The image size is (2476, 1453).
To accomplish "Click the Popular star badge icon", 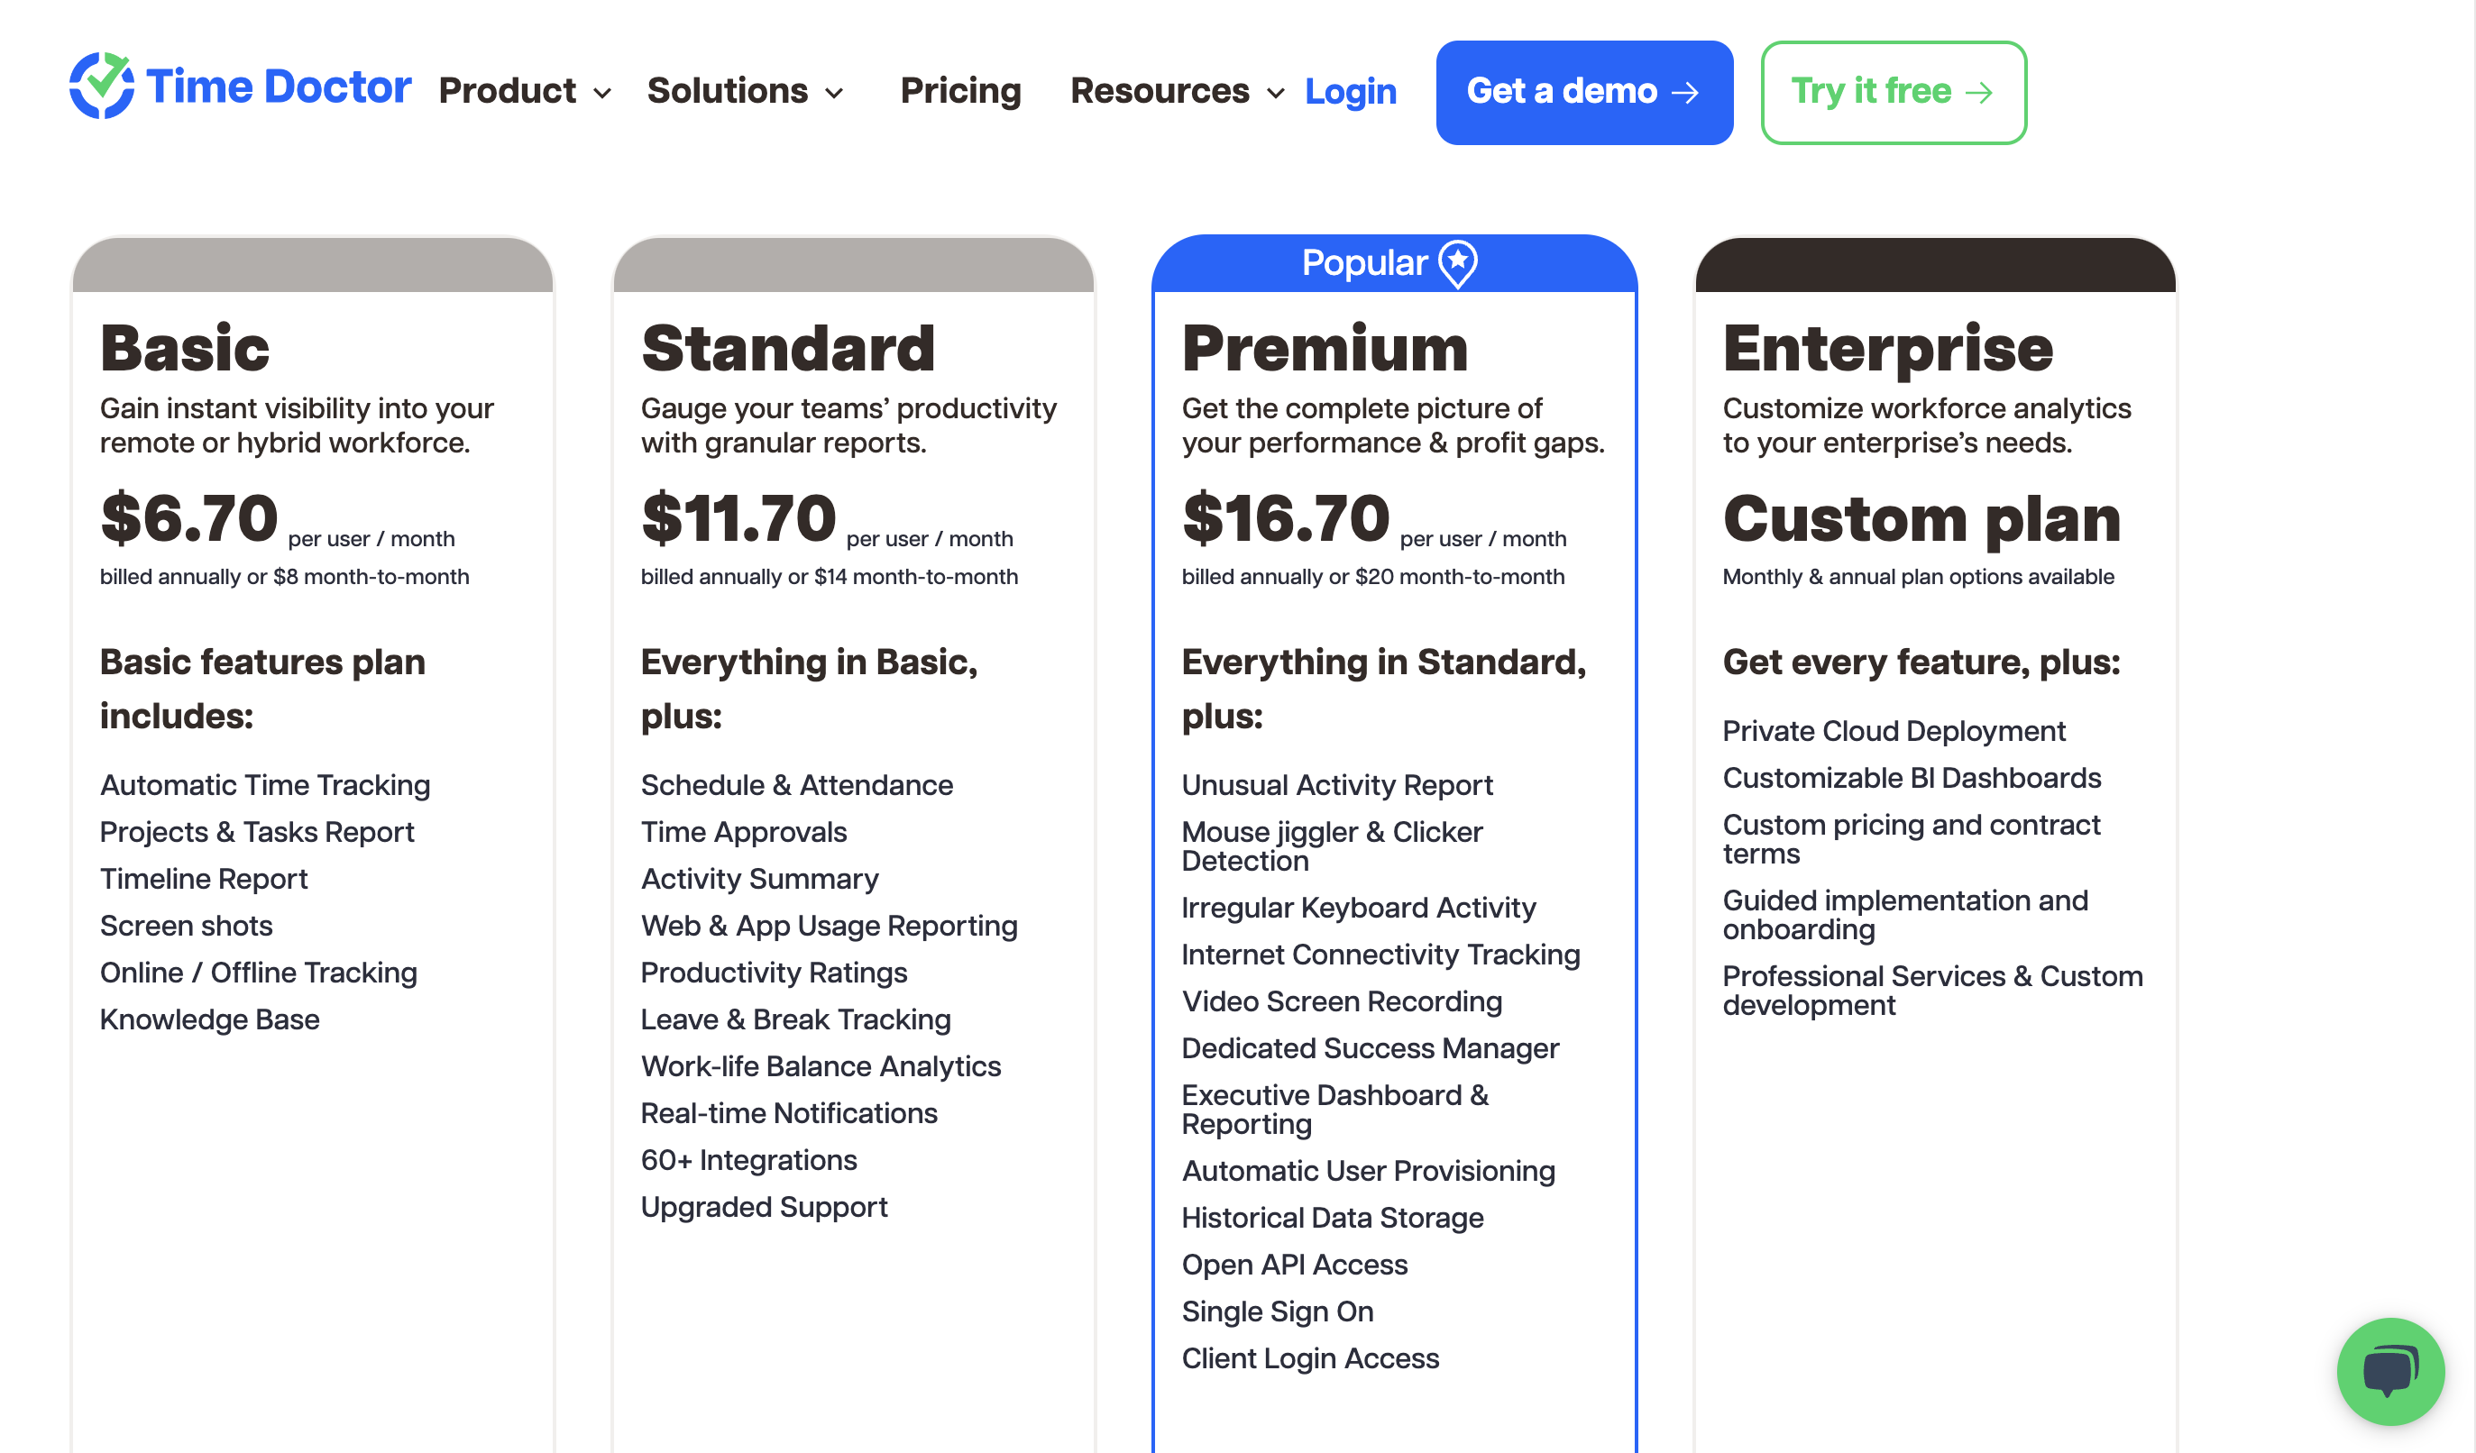I will 1457,263.
